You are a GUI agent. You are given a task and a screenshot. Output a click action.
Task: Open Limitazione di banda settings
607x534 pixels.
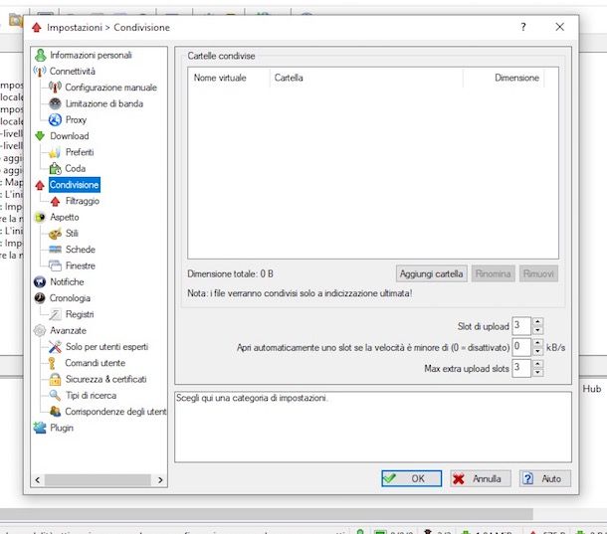[x=104, y=104]
